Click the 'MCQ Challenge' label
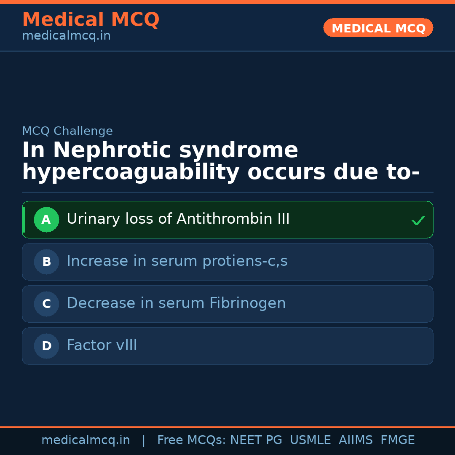 coord(67,131)
